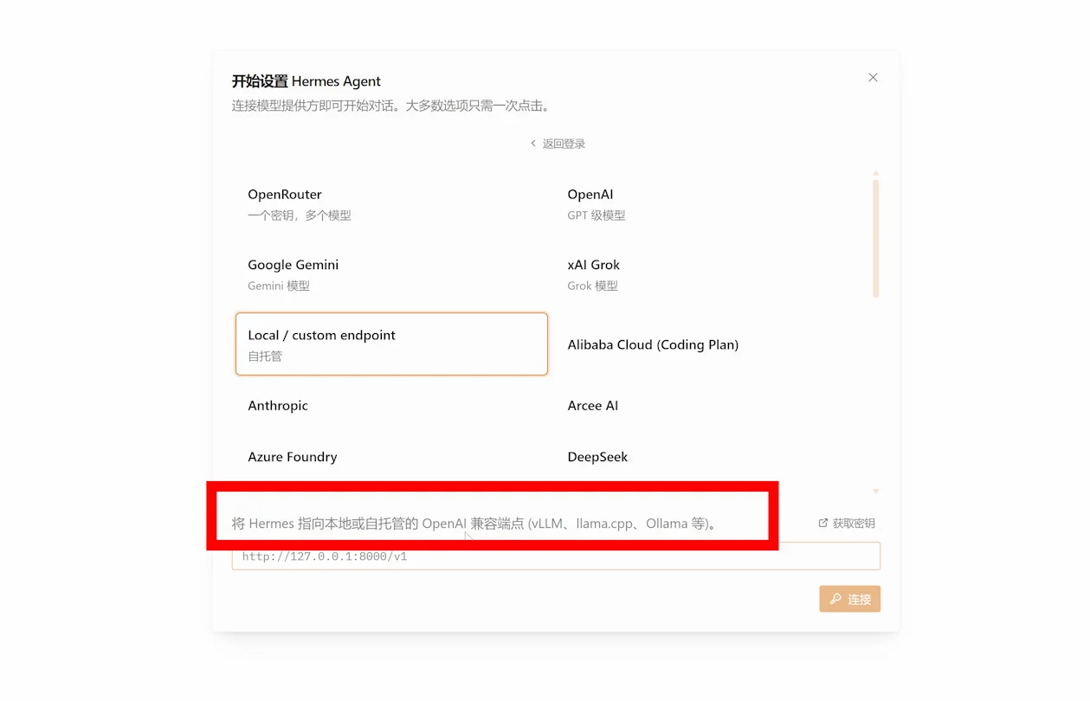Select Azure Foundry provider
The width and height of the screenshot is (1090, 701).
[x=391, y=456]
